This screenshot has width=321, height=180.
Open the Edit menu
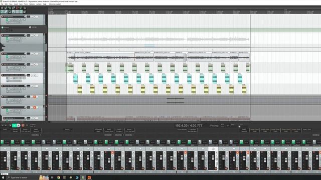pos(6,4)
